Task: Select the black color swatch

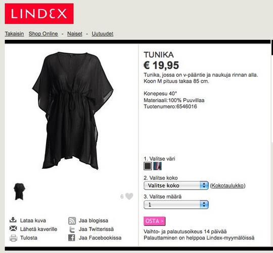Action: click(x=148, y=166)
